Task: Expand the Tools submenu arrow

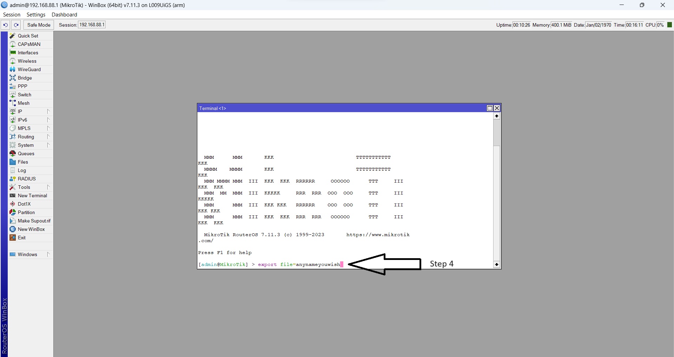Action: point(48,187)
